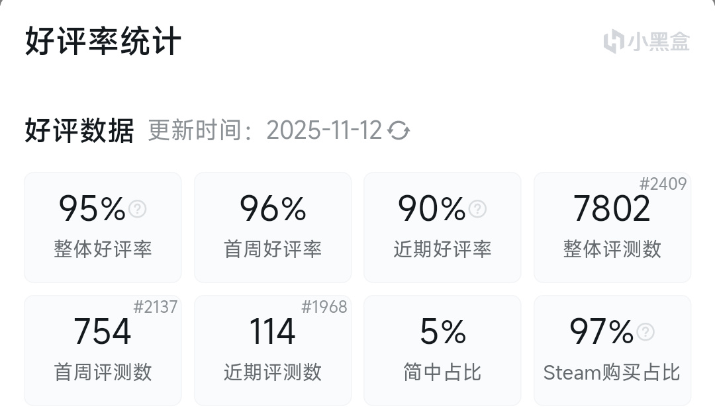Select the 首周好评率 96% card
The height and width of the screenshot is (416, 715).
pyautogui.click(x=273, y=228)
